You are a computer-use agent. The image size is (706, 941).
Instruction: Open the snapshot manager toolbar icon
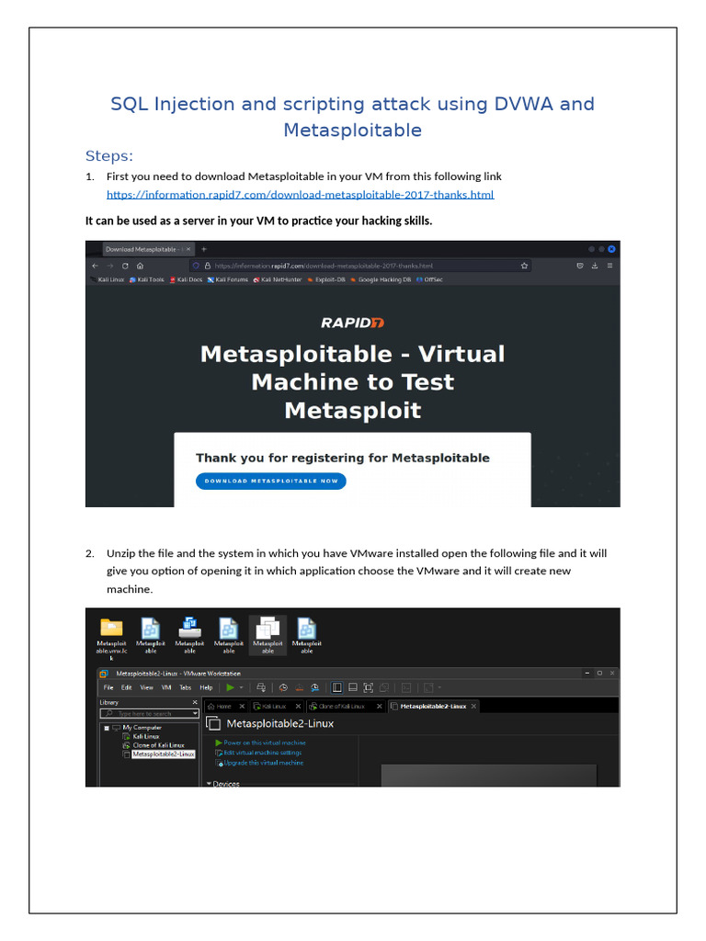click(314, 687)
